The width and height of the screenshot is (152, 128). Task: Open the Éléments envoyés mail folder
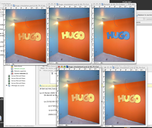(19, 69)
